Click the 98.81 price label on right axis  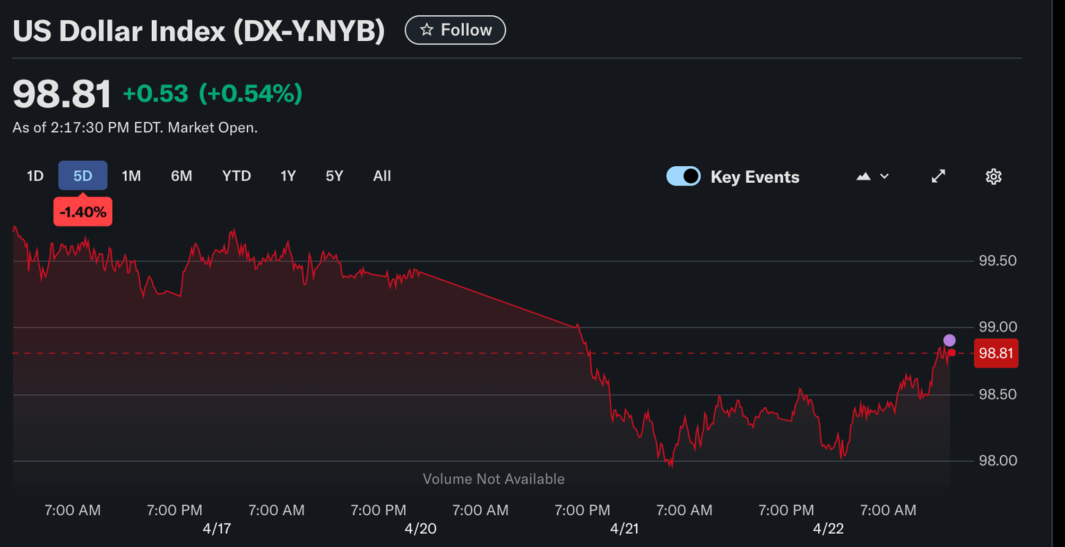click(996, 353)
